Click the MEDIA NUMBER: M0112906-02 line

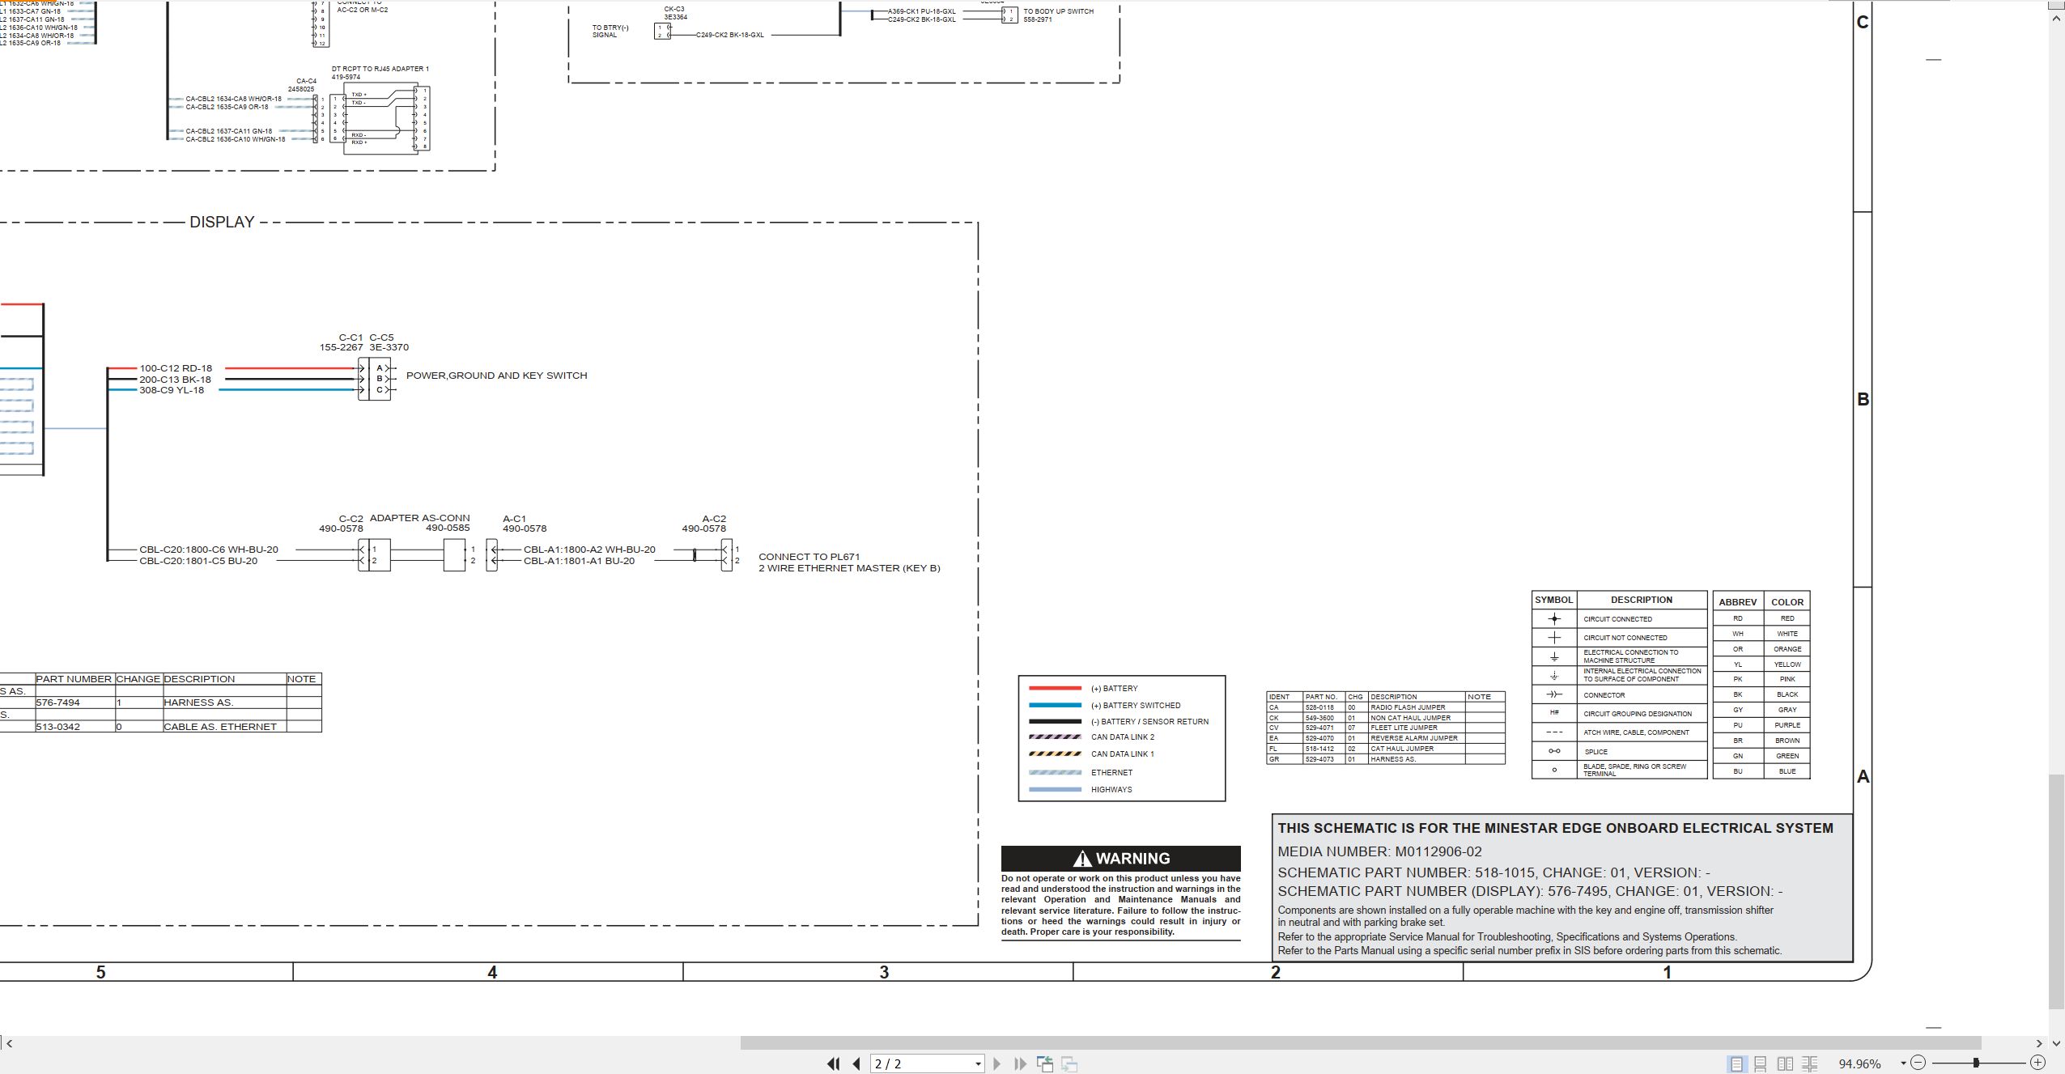click(1379, 851)
